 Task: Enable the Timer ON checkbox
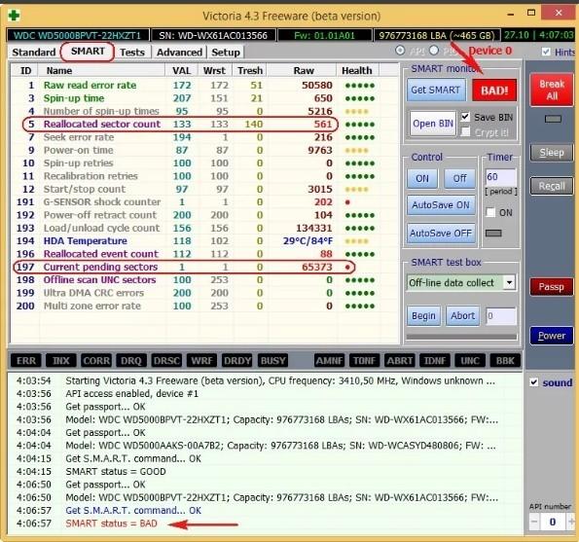point(490,212)
